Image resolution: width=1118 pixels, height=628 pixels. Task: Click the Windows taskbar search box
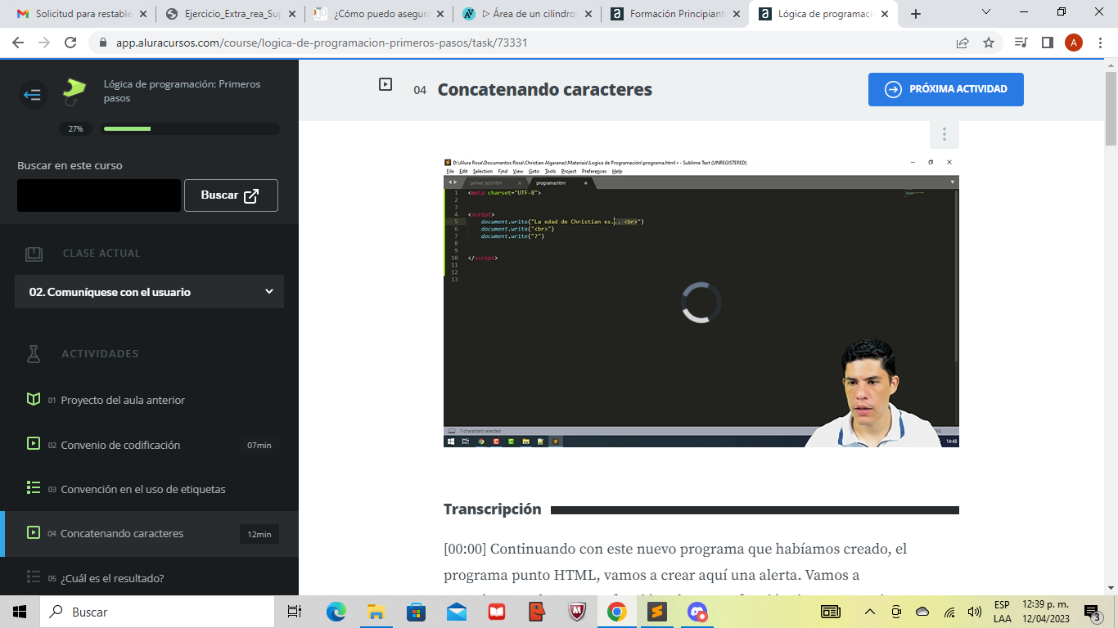157,612
